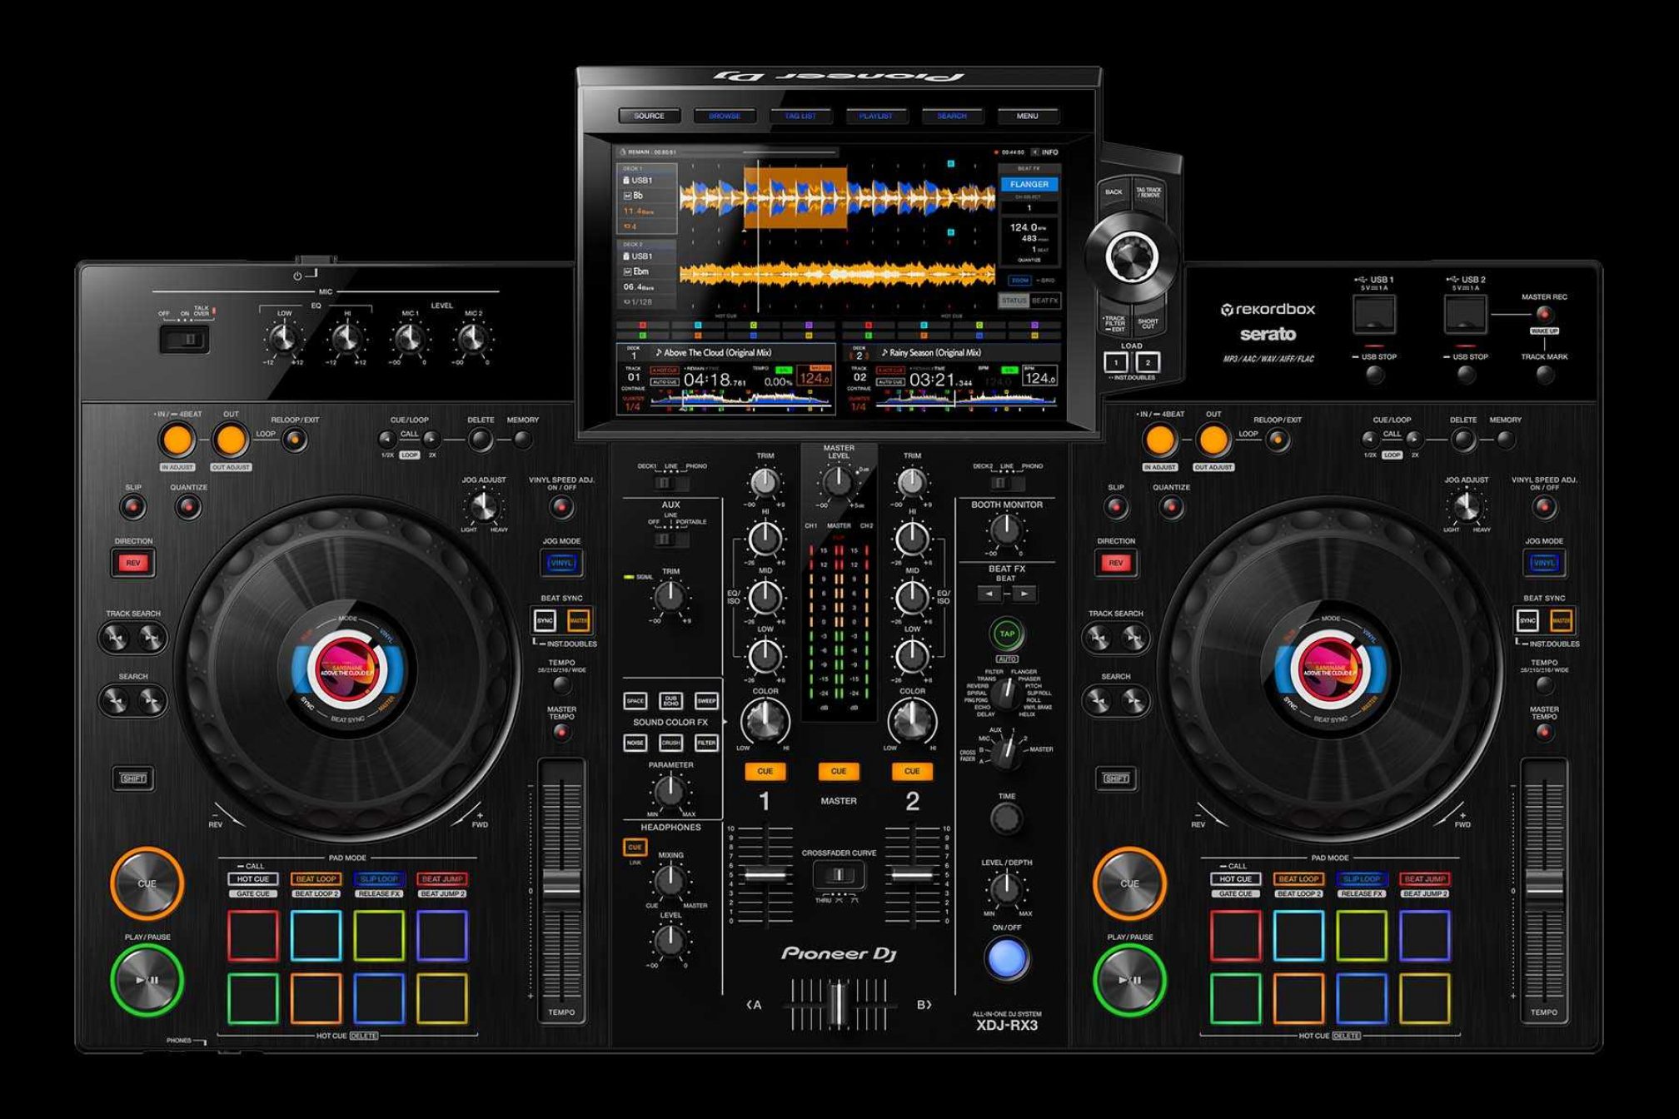This screenshot has height=1119, width=1679.
Task: Select right deck BEAT JUMP pad mode
Action: coord(1425,879)
